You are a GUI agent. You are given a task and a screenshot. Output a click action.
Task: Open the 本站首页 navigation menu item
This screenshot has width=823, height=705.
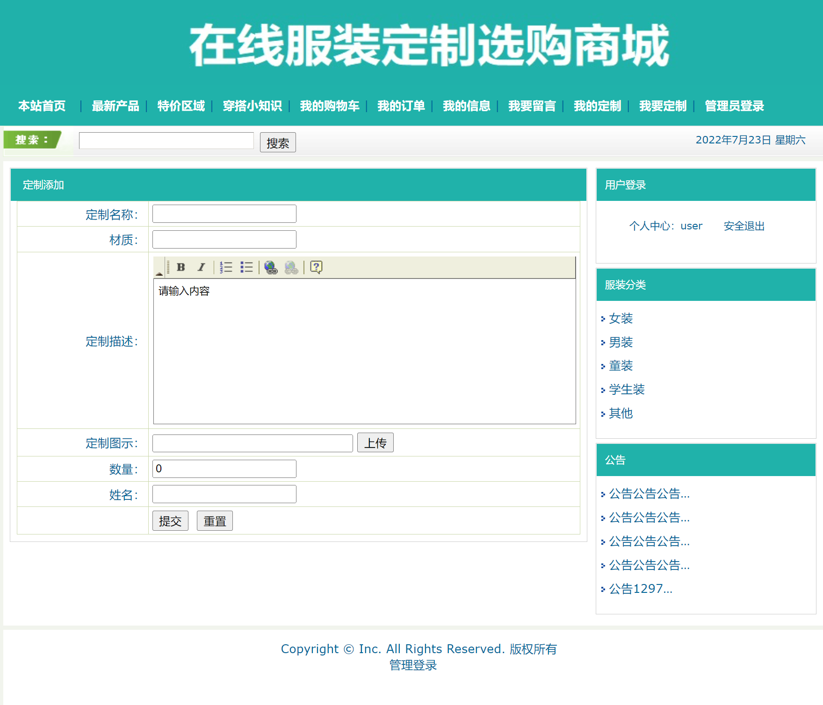click(x=42, y=106)
